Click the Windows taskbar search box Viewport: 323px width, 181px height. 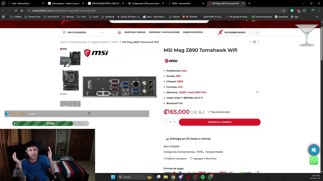(x=136, y=177)
